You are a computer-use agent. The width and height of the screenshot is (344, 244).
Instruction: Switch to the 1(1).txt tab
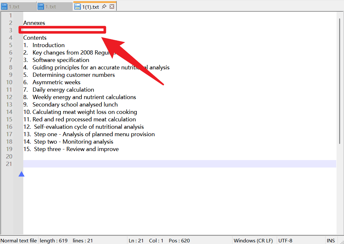(91, 7)
